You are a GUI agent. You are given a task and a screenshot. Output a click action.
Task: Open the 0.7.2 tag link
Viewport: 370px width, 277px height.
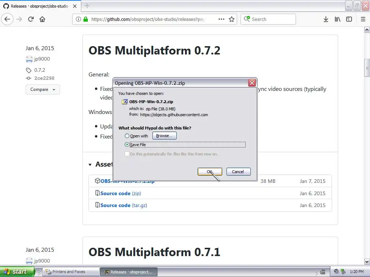tap(40, 70)
